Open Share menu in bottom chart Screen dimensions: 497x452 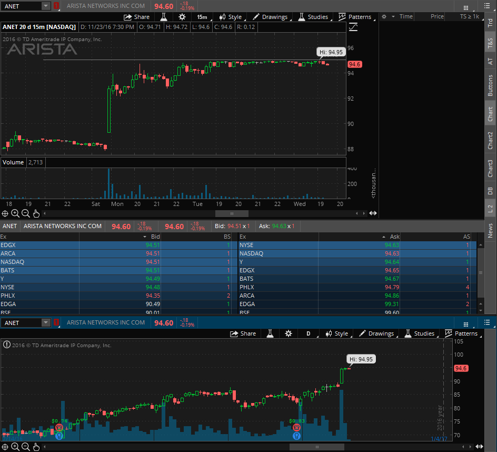point(243,333)
